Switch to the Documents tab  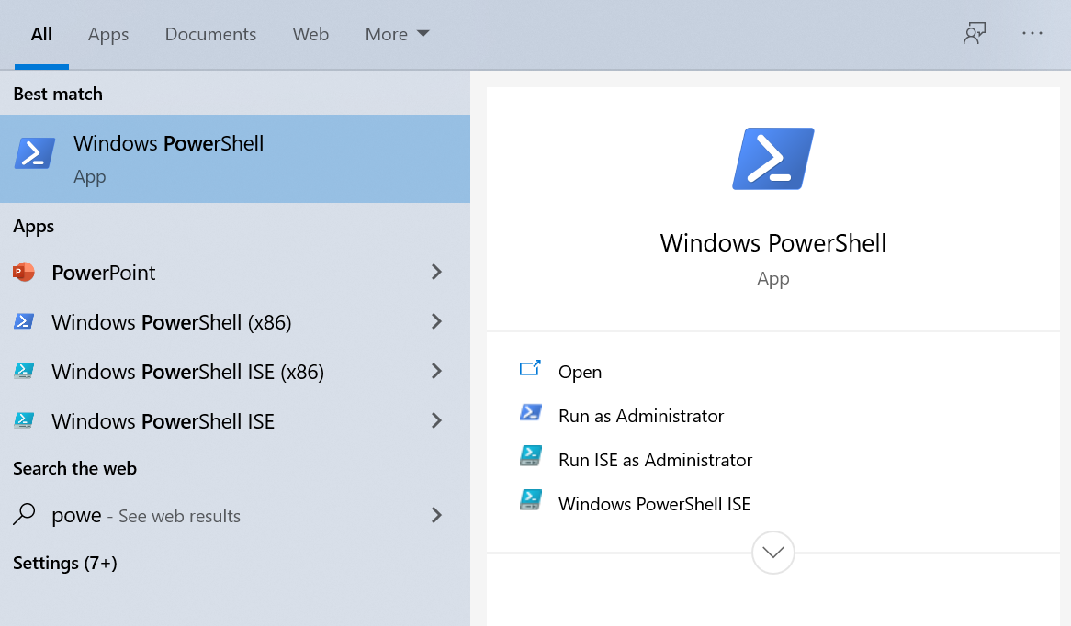pos(210,34)
